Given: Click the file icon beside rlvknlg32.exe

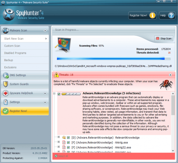Looking at the screenshot, I should (64, 147).
